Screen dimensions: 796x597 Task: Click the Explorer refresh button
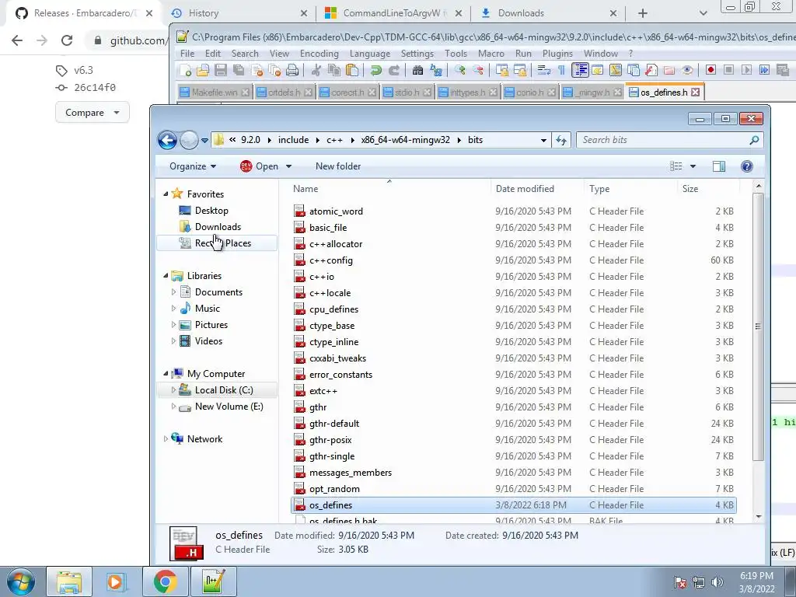[561, 140]
